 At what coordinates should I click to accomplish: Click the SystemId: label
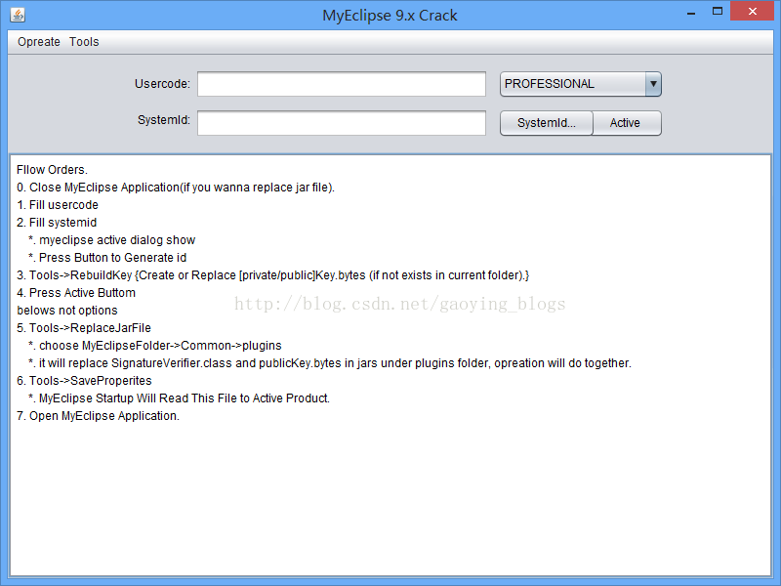(164, 120)
